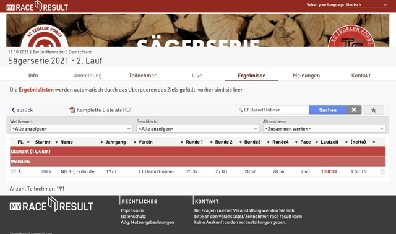Click my Race Result logo in header
This screenshot has height=234, width=396.
pyautogui.click(x=37, y=6)
